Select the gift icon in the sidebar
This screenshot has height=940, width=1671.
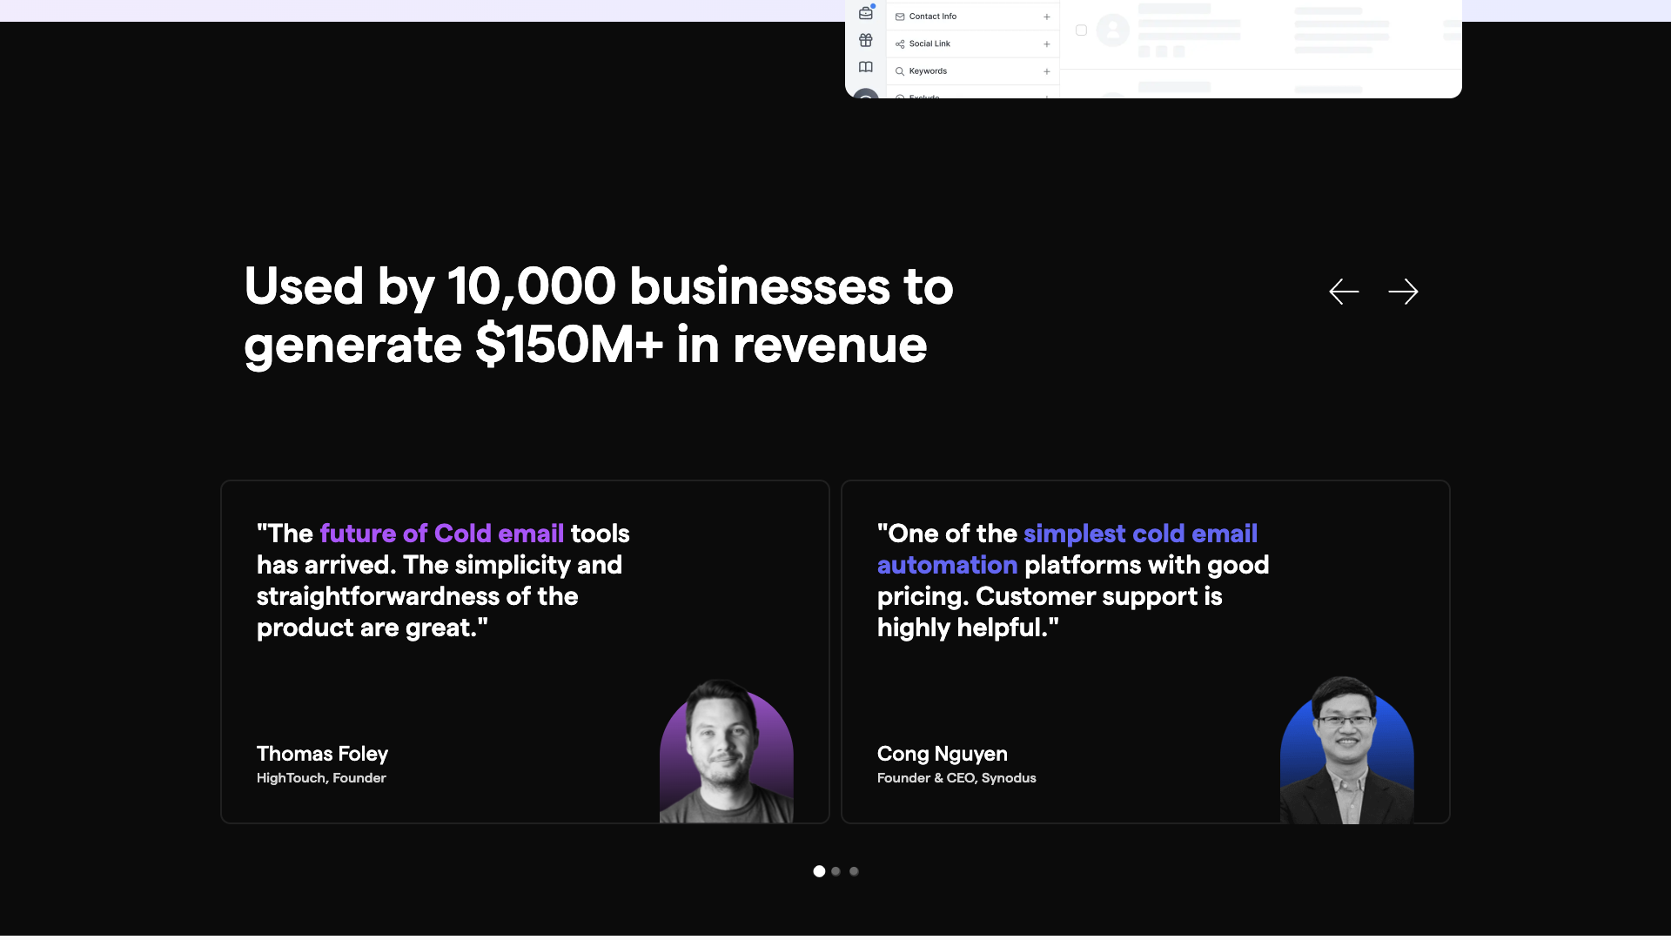[x=865, y=39]
